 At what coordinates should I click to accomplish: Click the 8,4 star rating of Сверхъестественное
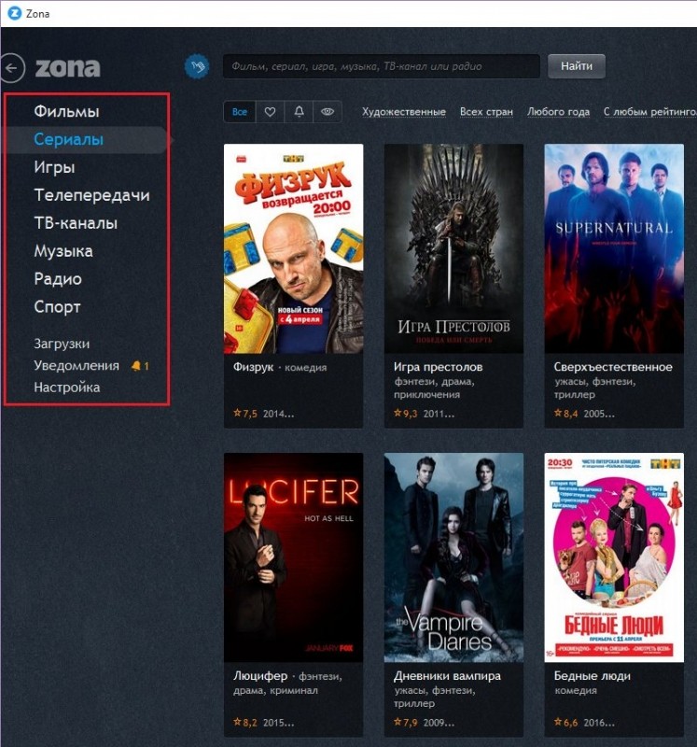click(566, 414)
